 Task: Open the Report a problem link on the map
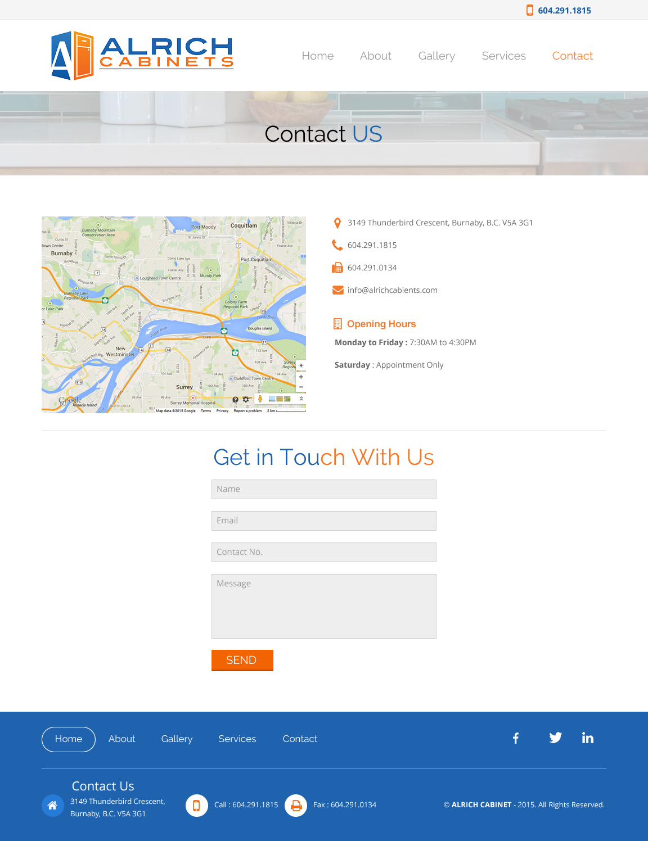coord(247,410)
